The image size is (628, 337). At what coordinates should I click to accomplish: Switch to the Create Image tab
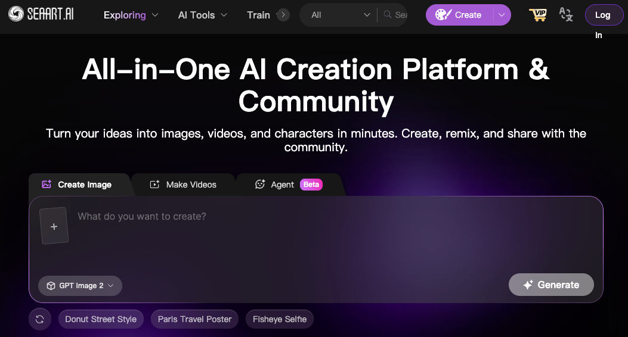coord(79,185)
